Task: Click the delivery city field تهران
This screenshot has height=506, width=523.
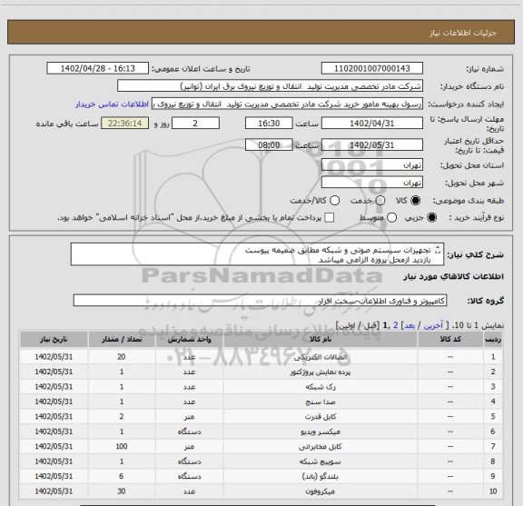Action: coord(372,183)
